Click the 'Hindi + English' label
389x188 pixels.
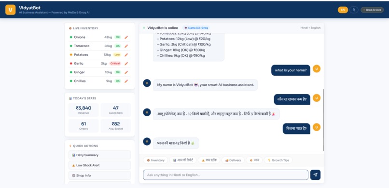click(x=310, y=28)
